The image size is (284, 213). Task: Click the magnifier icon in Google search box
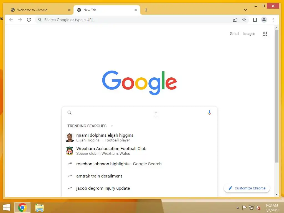pos(69,113)
